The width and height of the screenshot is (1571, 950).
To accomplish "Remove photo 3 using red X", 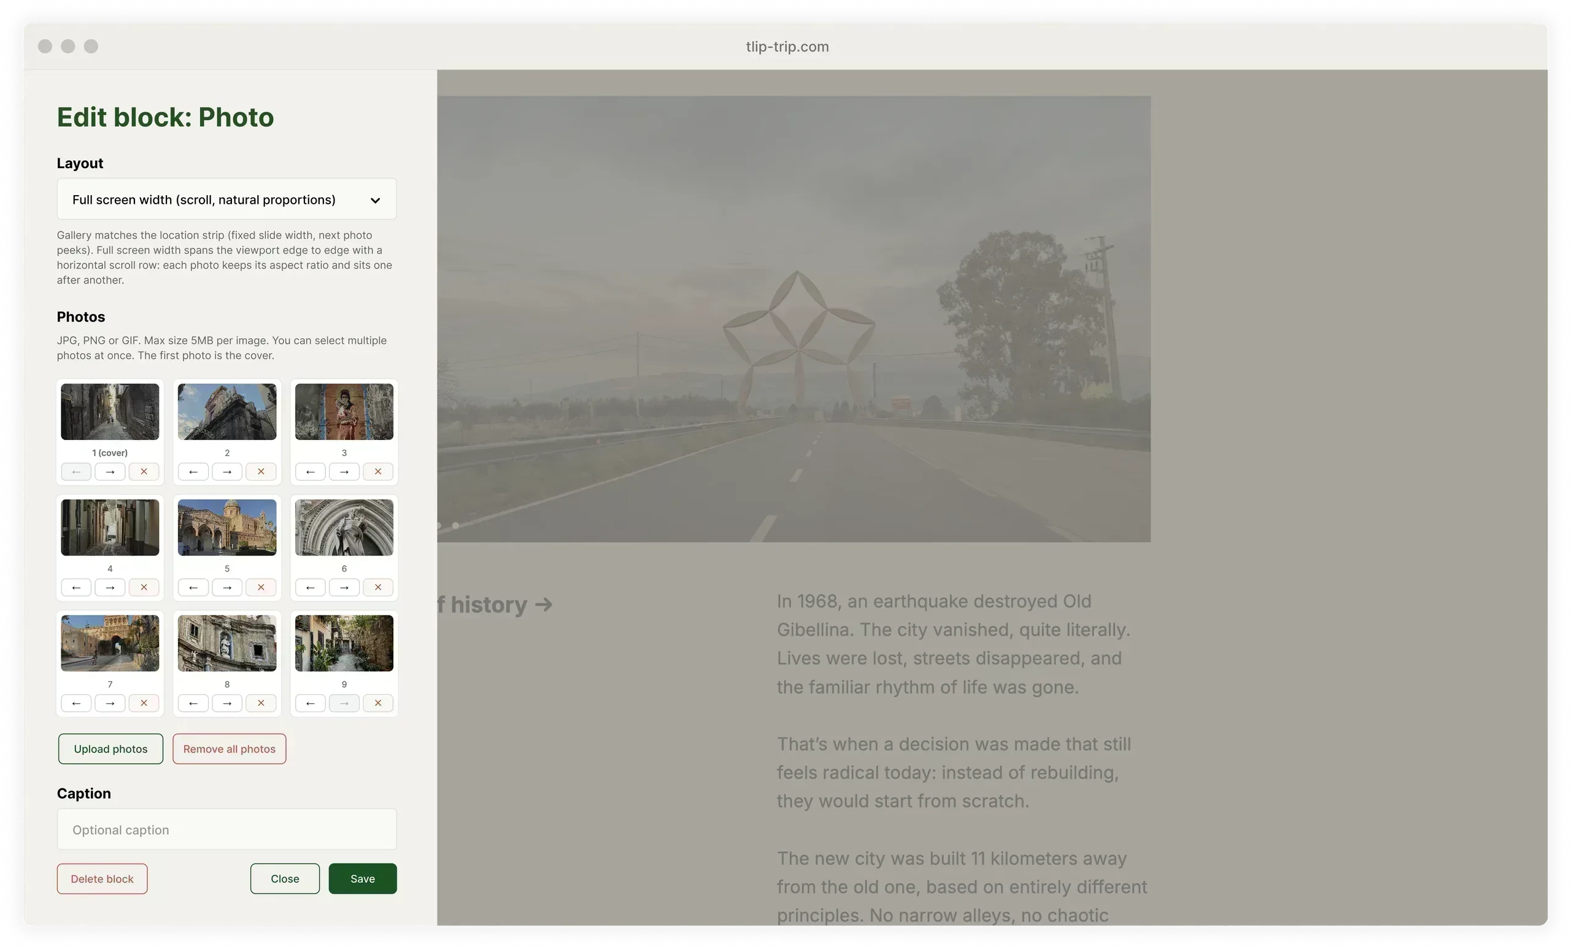I will click(x=378, y=472).
